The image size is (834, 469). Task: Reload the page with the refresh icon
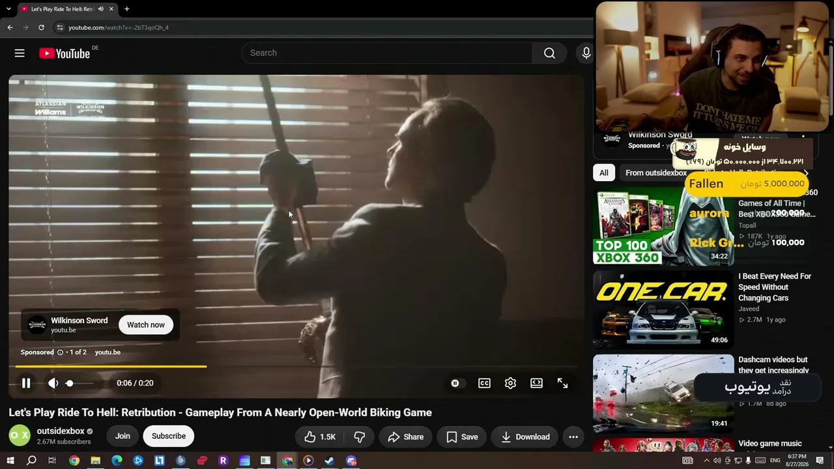[41, 27]
